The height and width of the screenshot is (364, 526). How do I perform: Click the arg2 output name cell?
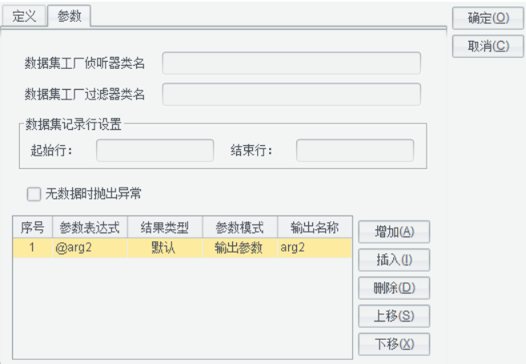click(315, 248)
